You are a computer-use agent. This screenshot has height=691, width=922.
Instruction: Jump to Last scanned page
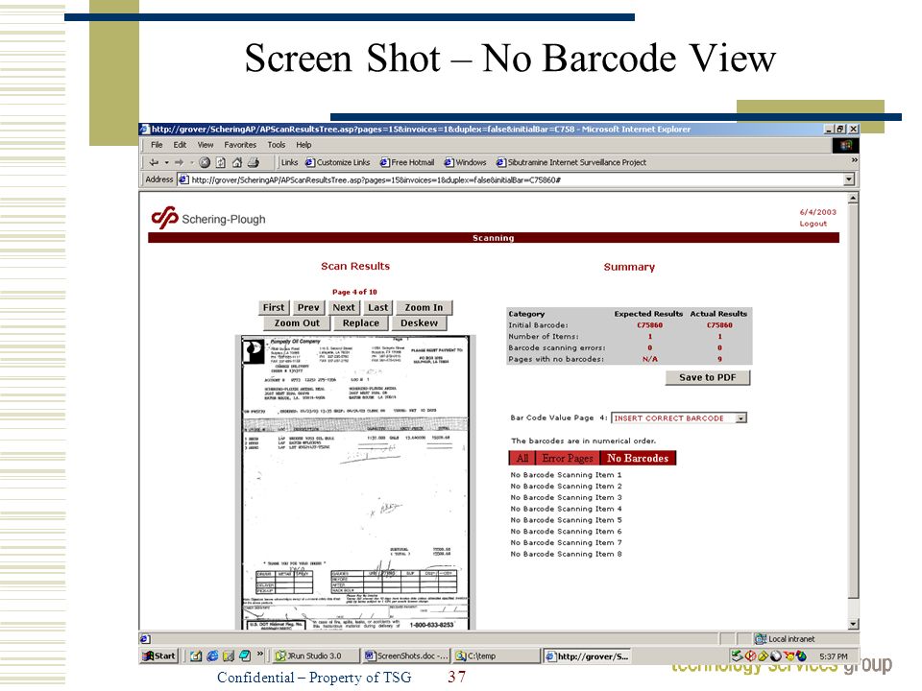coord(377,307)
